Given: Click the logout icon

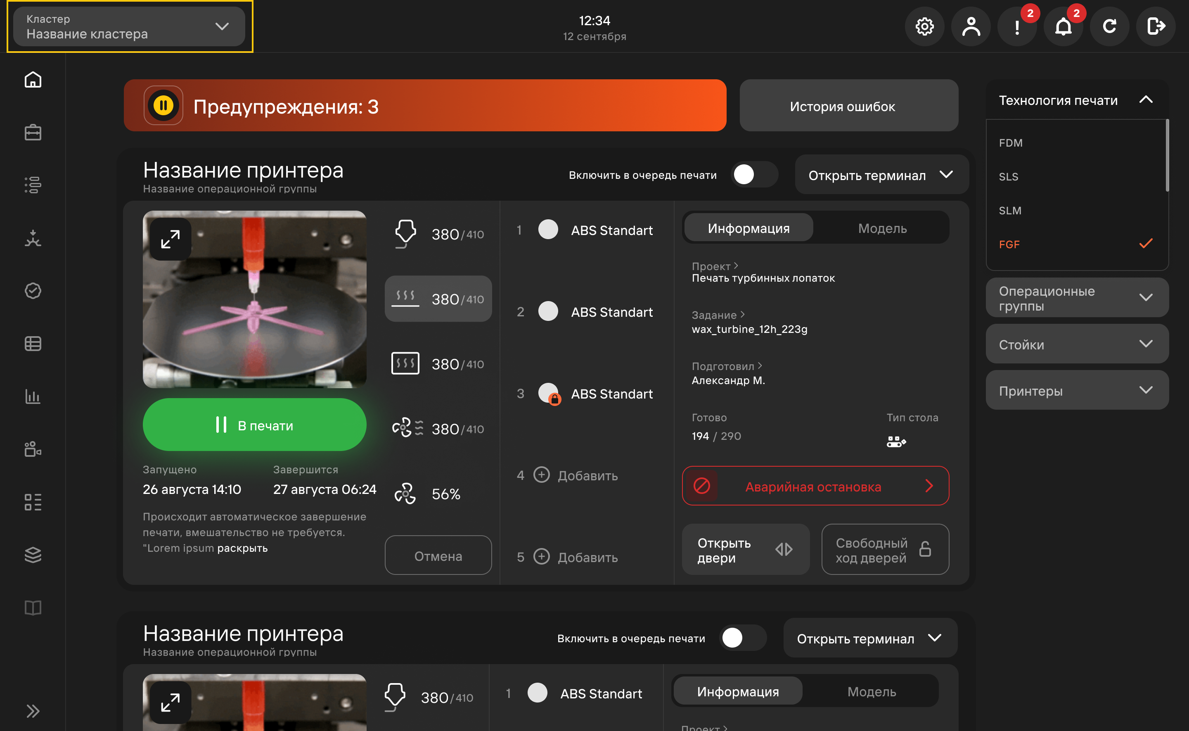Looking at the screenshot, I should (x=1156, y=26).
